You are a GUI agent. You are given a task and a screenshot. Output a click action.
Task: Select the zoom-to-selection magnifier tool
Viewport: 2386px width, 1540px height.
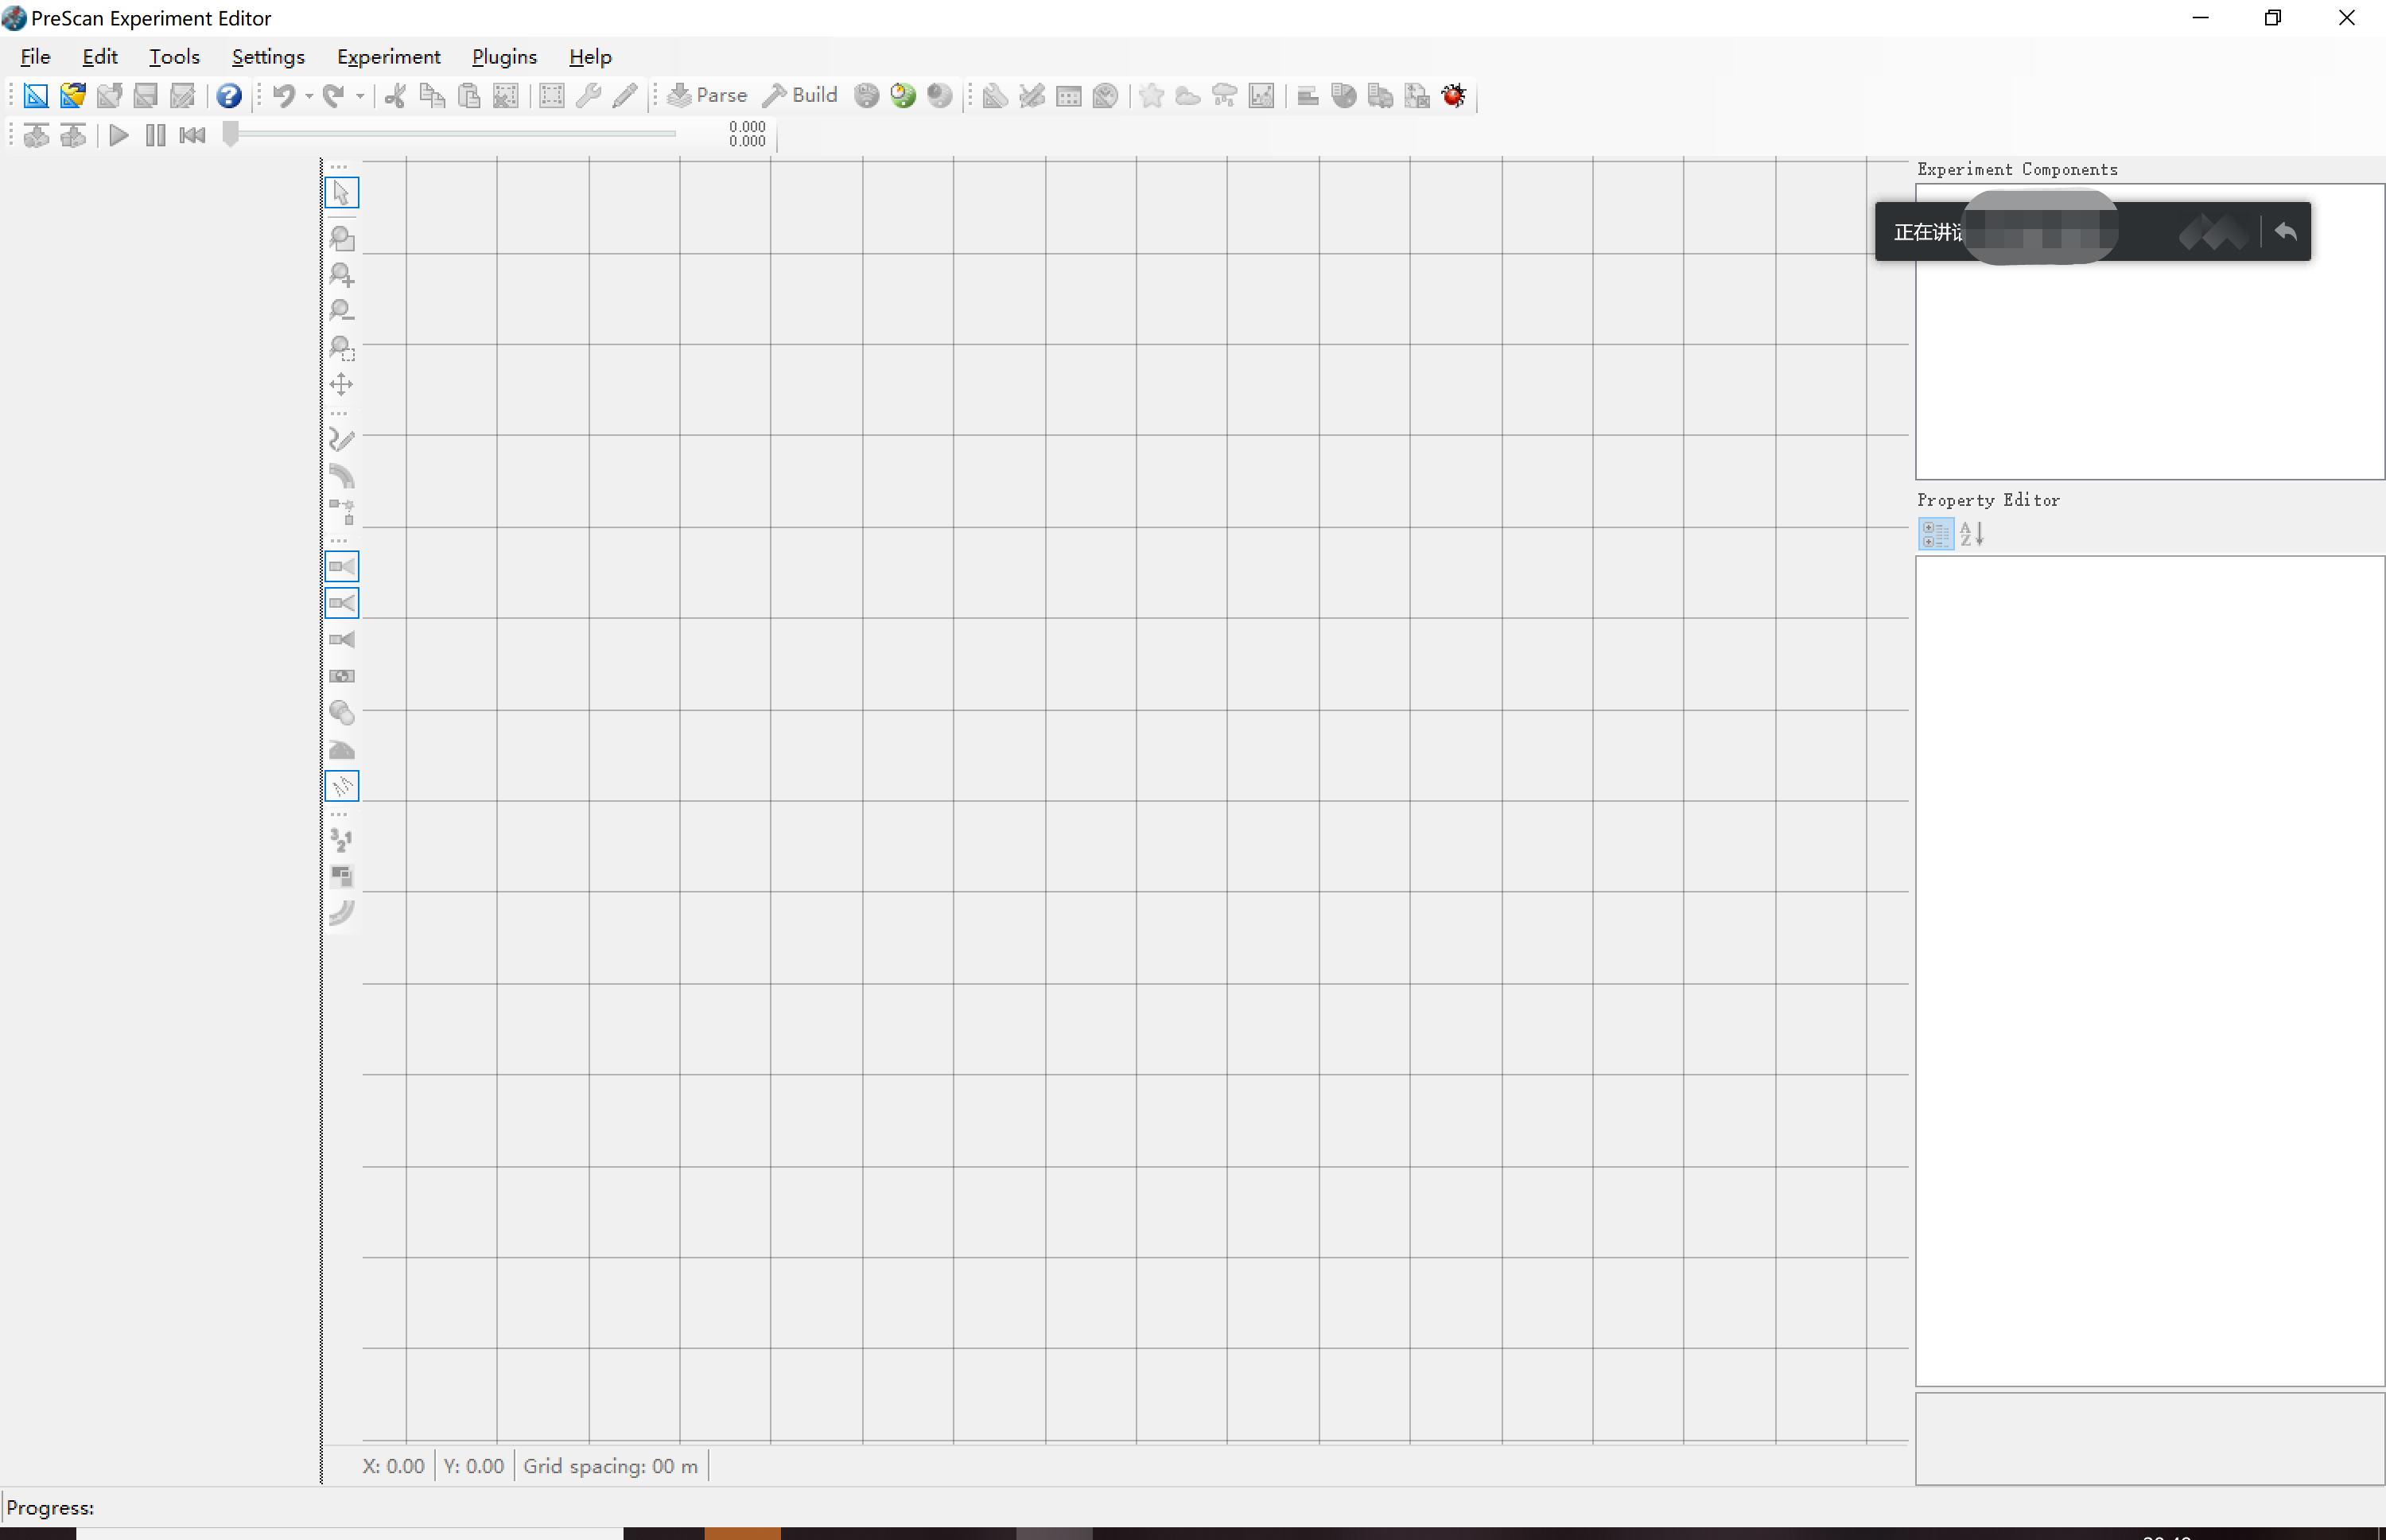click(342, 348)
